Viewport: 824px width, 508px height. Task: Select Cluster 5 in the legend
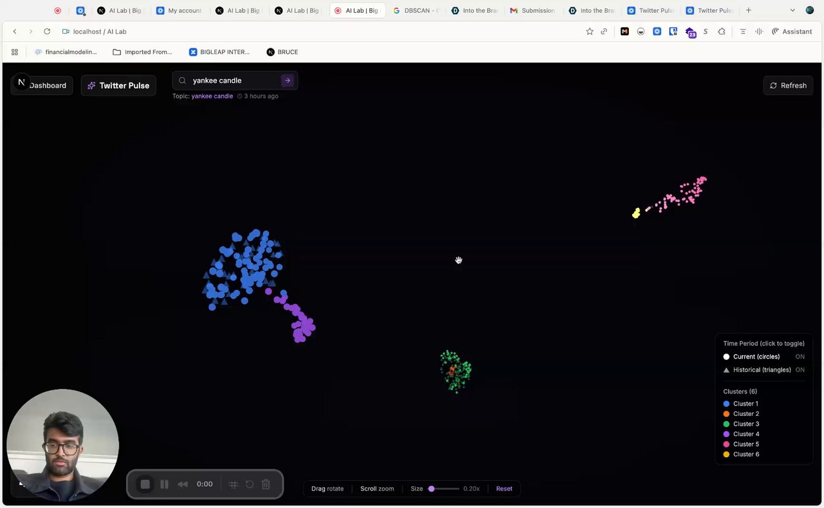pyautogui.click(x=741, y=444)
